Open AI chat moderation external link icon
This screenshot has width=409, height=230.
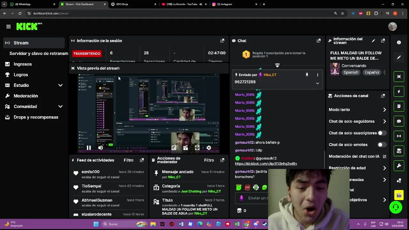click(384, 156)
